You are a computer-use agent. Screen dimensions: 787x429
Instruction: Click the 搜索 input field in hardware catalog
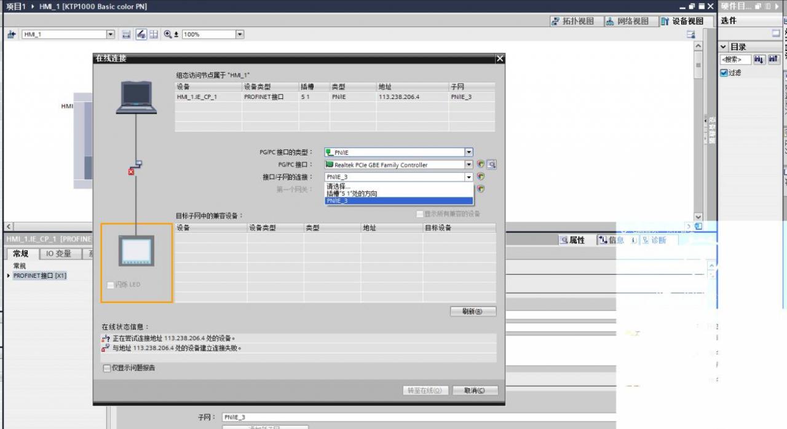pyautogui.click(x=737, y=59)
